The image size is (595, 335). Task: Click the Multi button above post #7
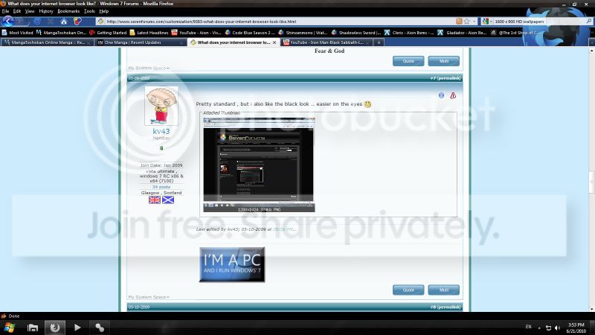(x=443, y=61)
